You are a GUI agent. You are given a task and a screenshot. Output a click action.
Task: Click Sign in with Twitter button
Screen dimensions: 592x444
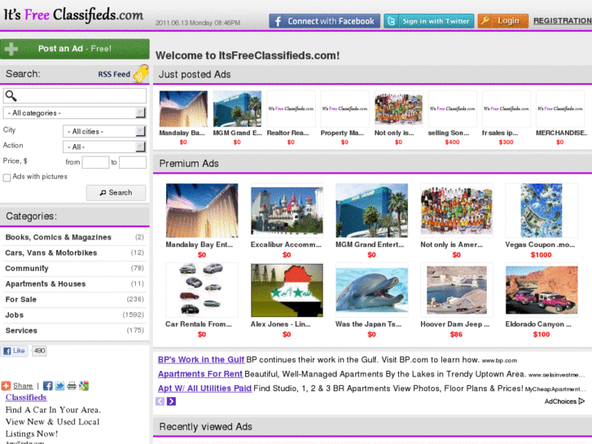pyautogui.click(x=429, y=21)
